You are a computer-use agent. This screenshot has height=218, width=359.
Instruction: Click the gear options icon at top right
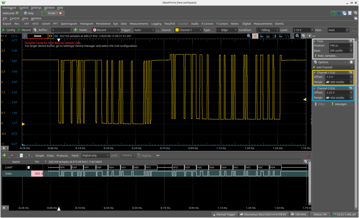(x=355, y=13)
